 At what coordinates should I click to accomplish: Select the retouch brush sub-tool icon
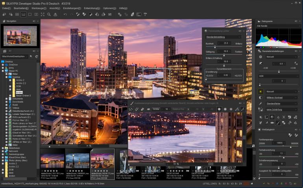278,122
